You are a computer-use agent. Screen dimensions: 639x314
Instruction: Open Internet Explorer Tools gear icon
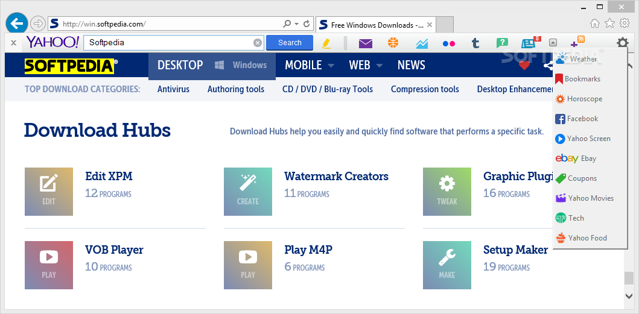(x=625, y=24)
